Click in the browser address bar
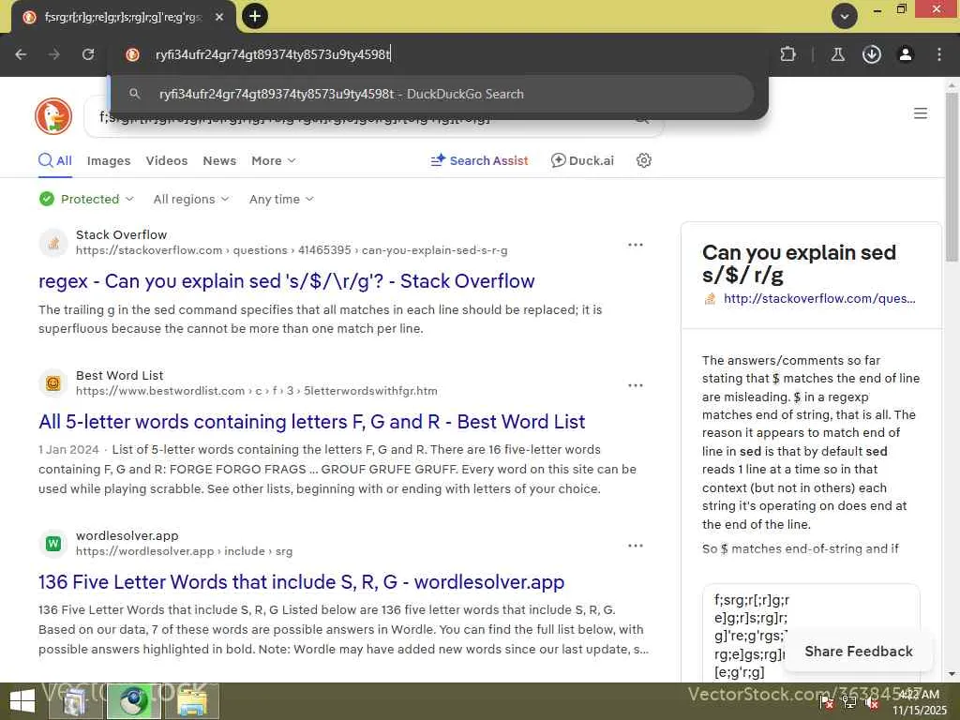This screenshot has height=720, width=960. [x=441, y=54]
